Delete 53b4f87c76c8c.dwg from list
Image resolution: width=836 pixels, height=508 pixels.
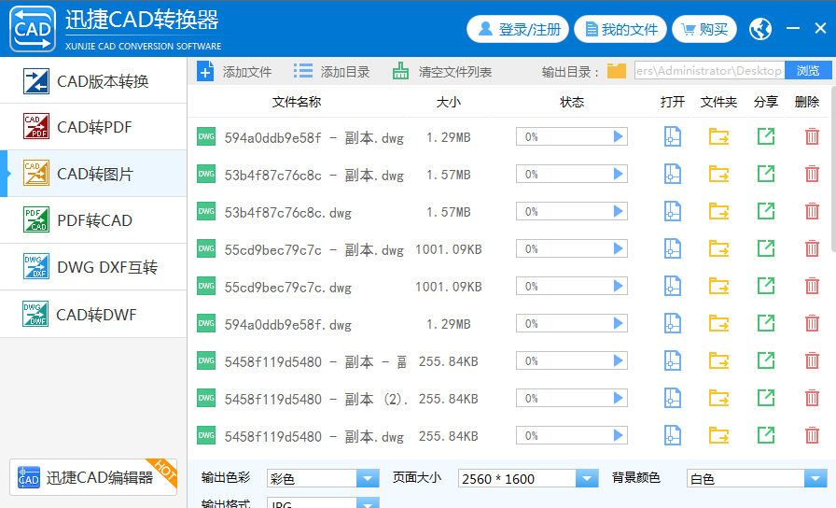(x=812, y=211)
